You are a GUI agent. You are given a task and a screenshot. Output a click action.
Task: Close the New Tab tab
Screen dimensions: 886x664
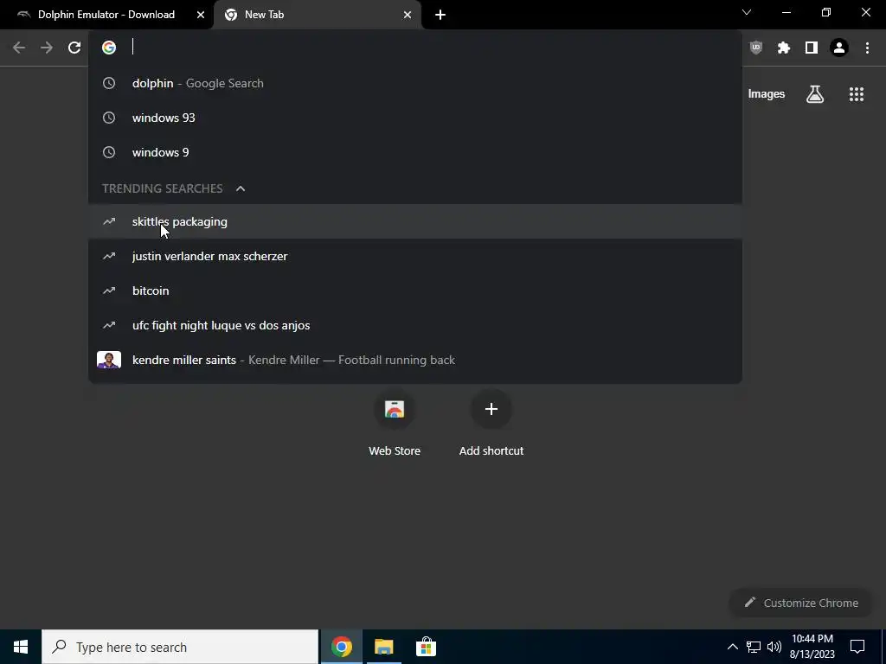408,15
